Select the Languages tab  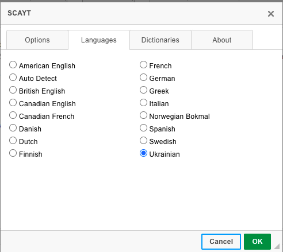point(99,40)
